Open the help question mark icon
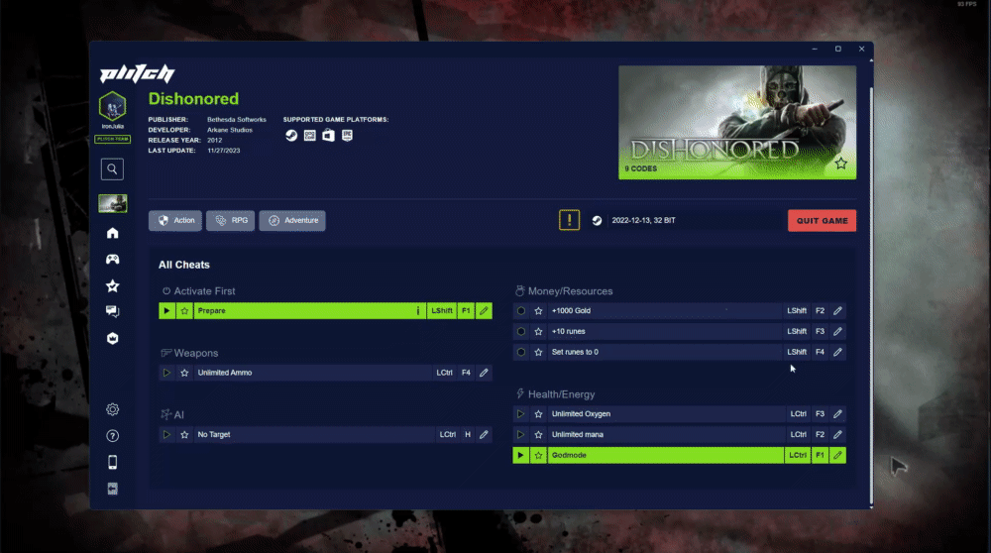Image resolution: width=991 pixels, height=553 pixels. pyautogui.click(x=113, y=435)
